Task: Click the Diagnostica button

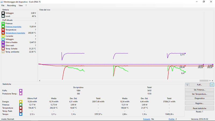Action: [x=199, y=98]
